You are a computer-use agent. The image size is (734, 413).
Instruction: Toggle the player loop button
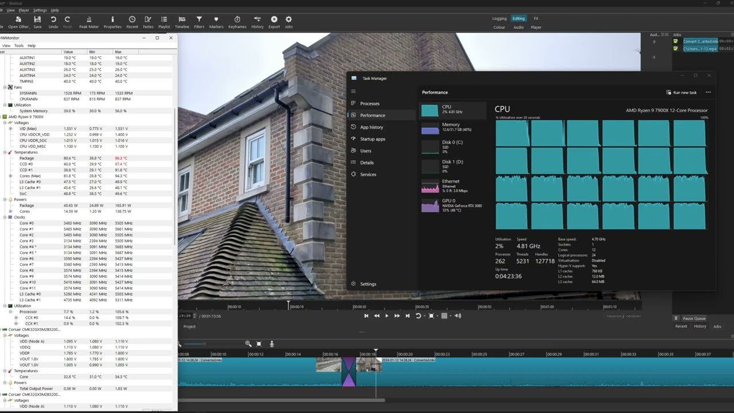click(x=418, y=315)
